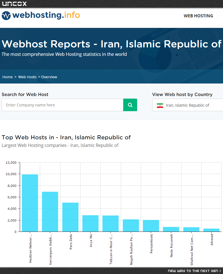Viewport: 223px width, 274px height.
Task: Click the 10,000 y-axis value
Action: 11,174
